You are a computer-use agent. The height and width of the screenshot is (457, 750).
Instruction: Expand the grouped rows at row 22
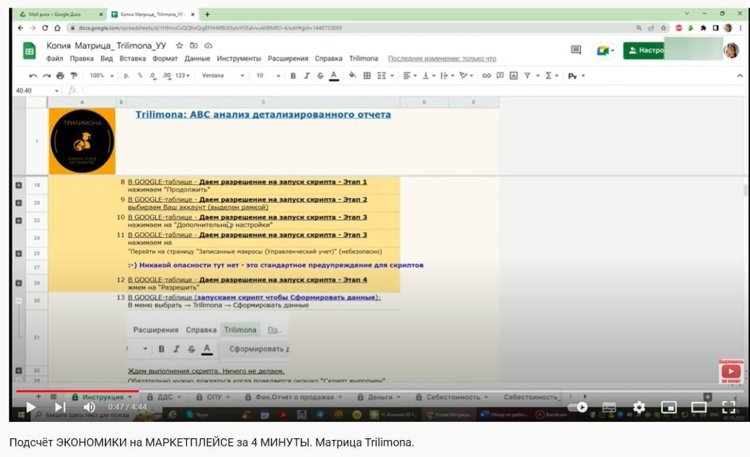18,220
